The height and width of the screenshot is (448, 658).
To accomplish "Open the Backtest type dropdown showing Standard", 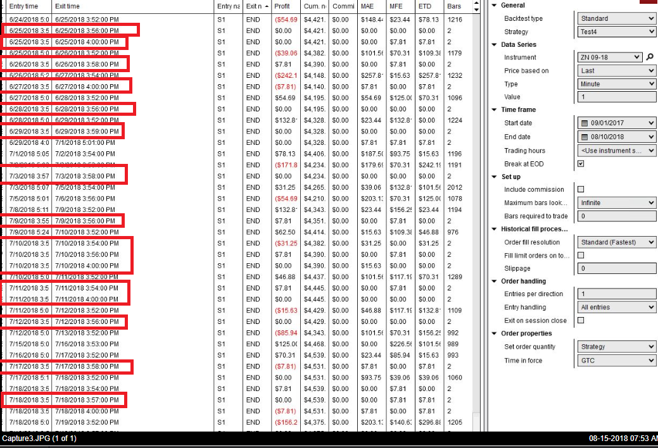I will pyautogui.click(x=616, y=18).
